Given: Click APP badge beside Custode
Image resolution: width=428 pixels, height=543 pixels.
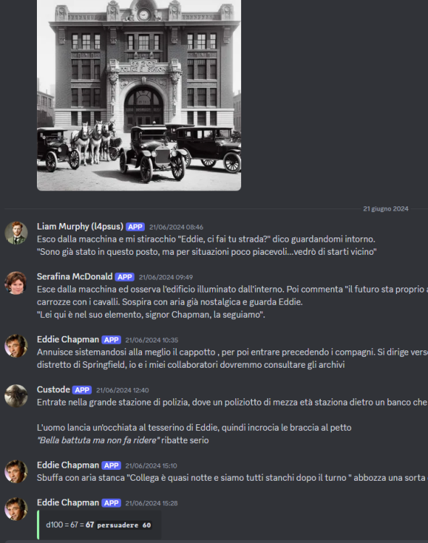Looking at the screenshot, I should [x=82, y=390].
